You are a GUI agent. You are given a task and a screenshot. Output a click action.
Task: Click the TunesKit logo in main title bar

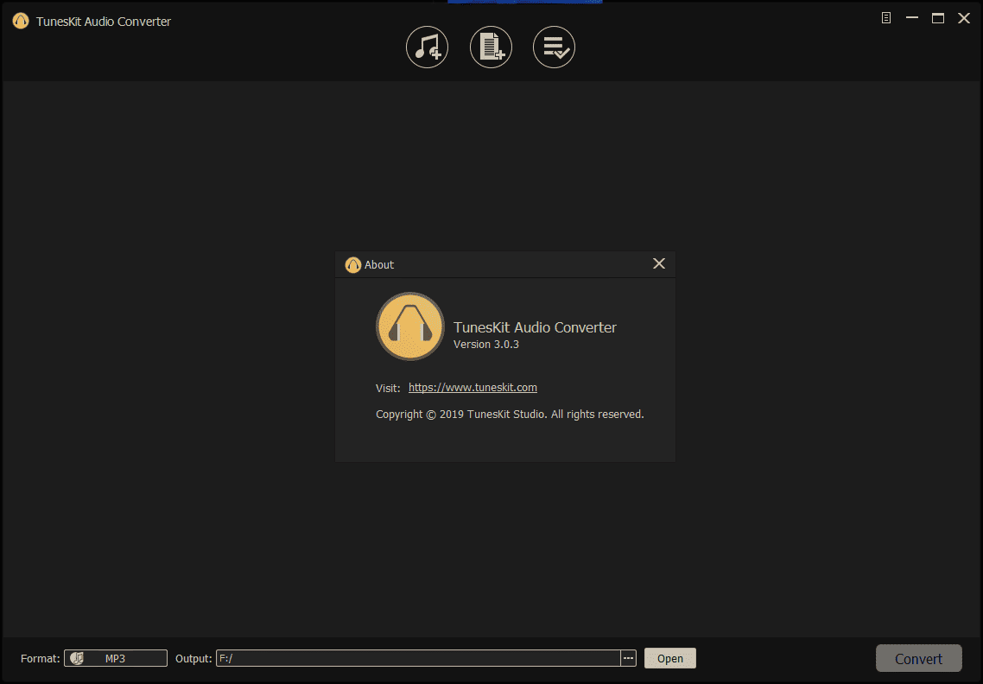click(x=21, y=22)
